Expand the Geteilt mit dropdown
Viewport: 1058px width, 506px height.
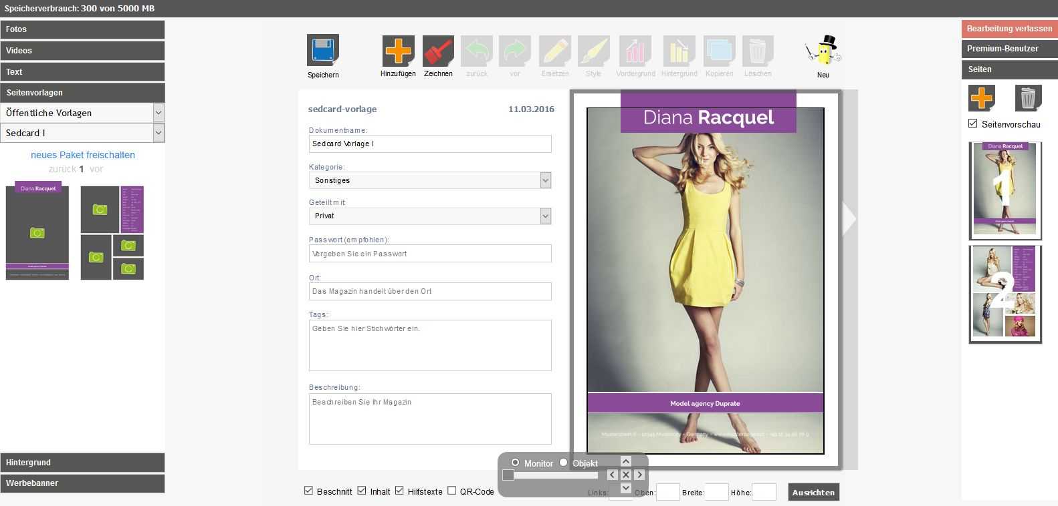point(429,216)
